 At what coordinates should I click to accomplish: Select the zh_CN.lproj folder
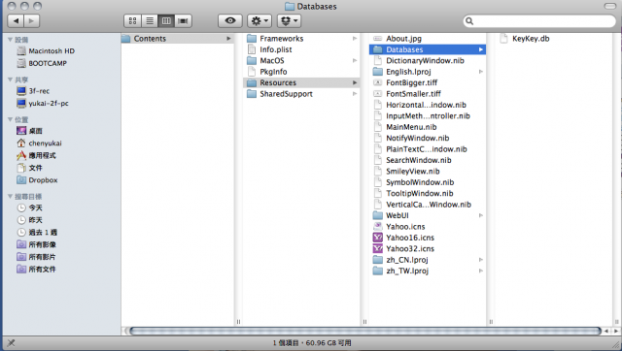pyautogui.click(x=428, y=260)
